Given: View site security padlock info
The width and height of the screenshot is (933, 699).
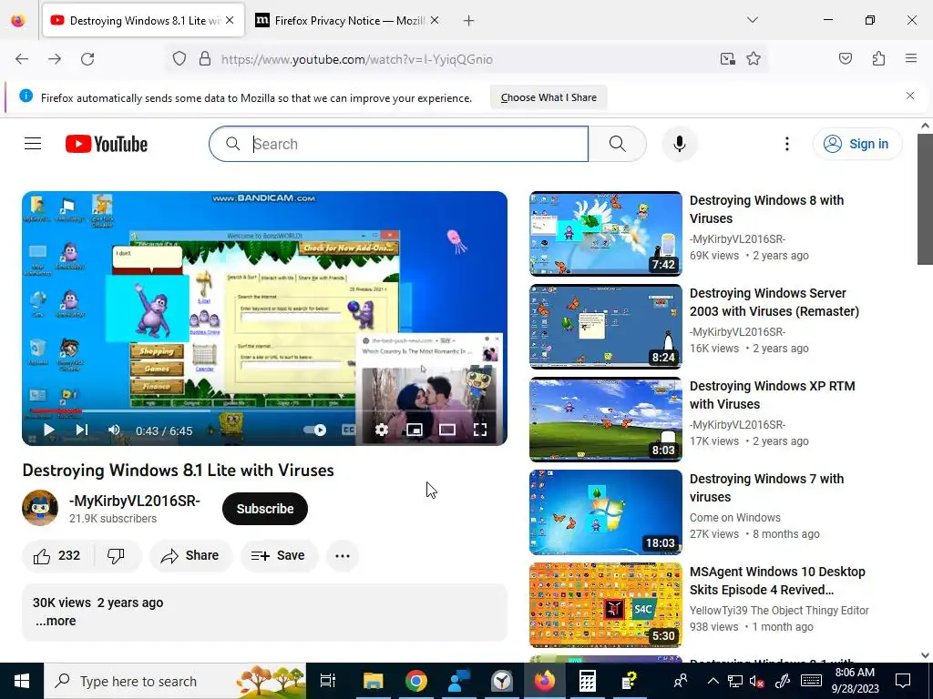Looking at the screenshot, I should click(205, 59).
